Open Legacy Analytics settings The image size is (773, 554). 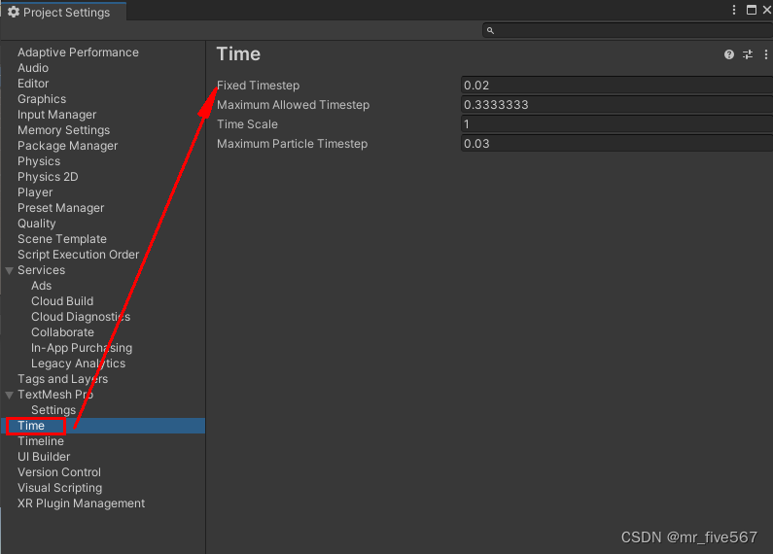[78, 364]
